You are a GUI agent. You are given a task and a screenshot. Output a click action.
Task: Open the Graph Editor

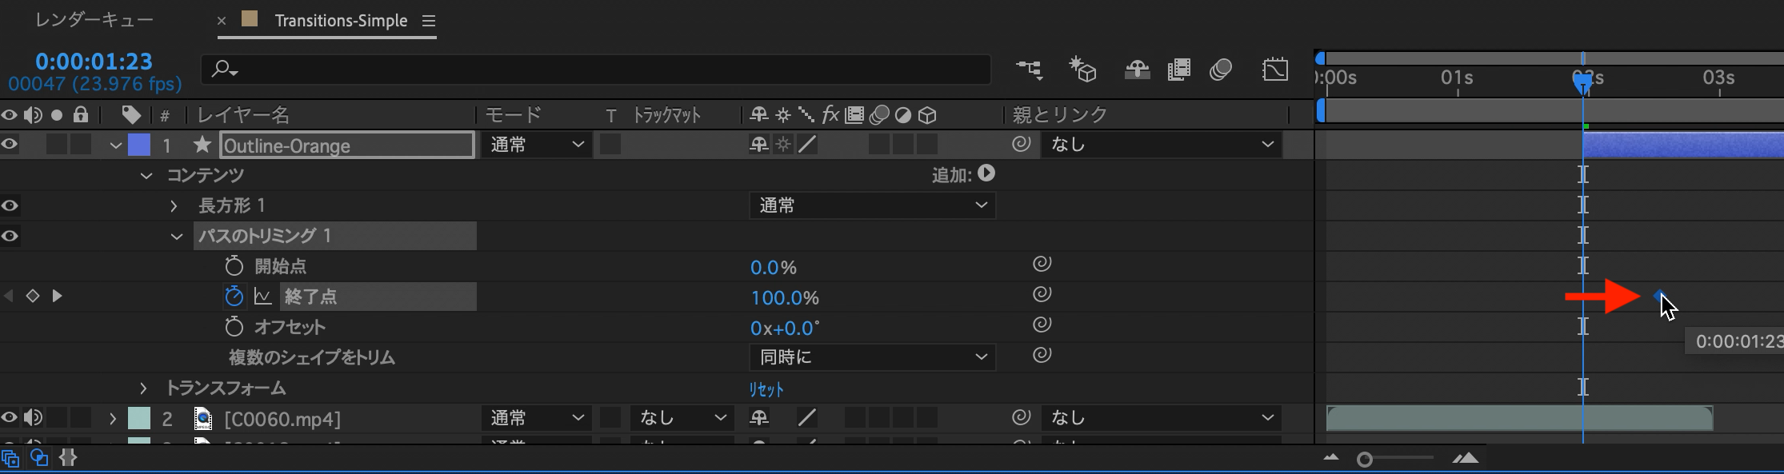click(x=1275, y=70)
